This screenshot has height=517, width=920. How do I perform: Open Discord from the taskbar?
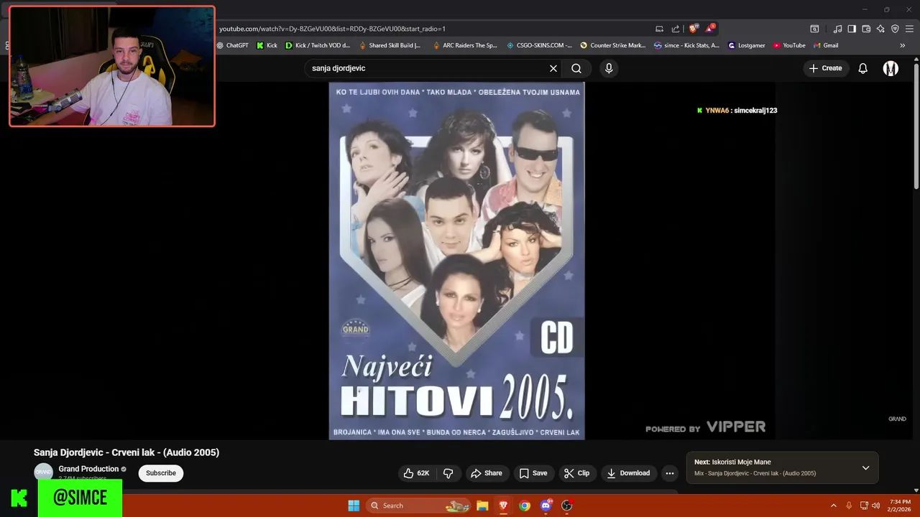click(x=546, y=506)
